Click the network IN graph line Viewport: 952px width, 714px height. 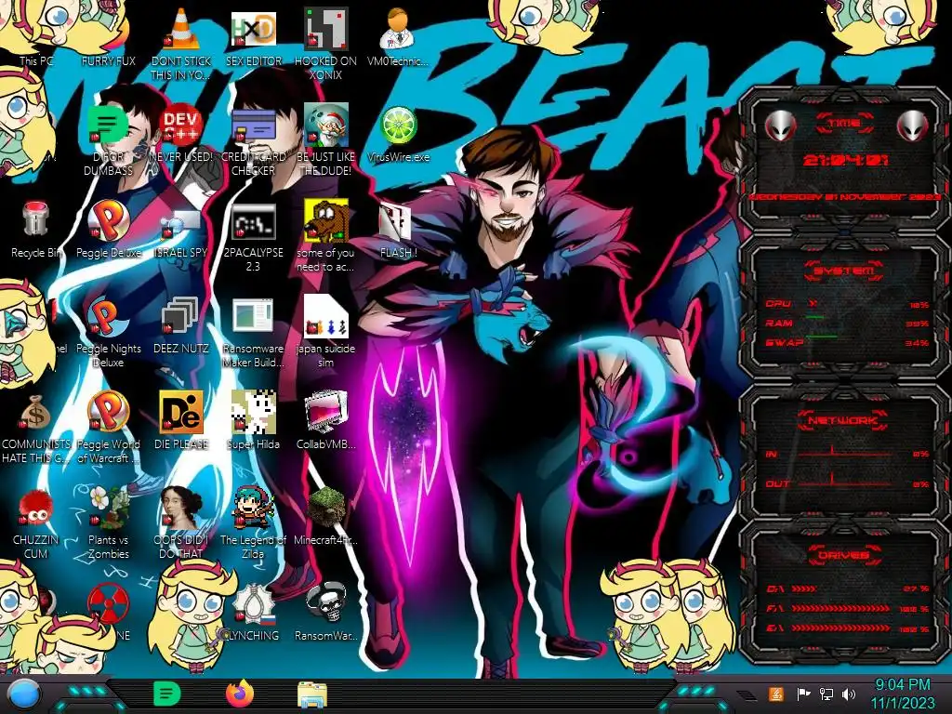pos(844,453)
